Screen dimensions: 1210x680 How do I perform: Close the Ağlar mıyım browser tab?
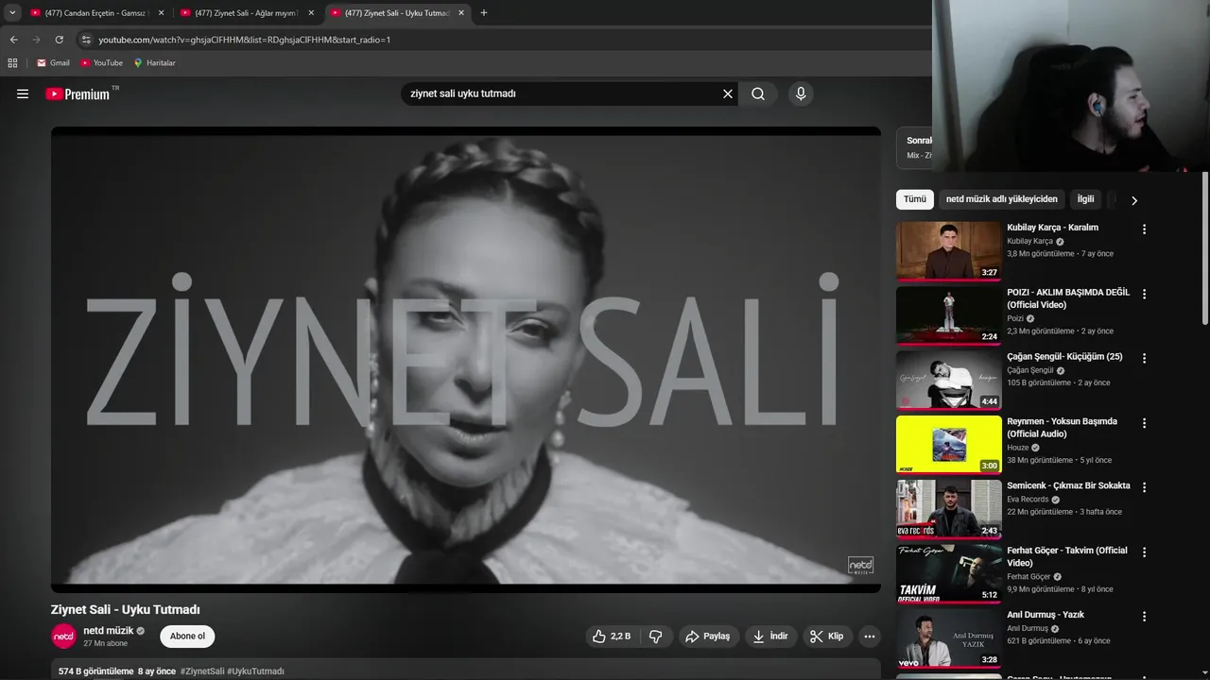click(311, 13)
